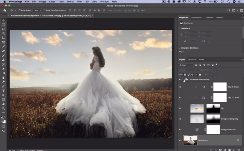Viewport: 244px width, 151px height.
Task: Uncheck the Auto-Select checkbox
Action: pos(20,10)
